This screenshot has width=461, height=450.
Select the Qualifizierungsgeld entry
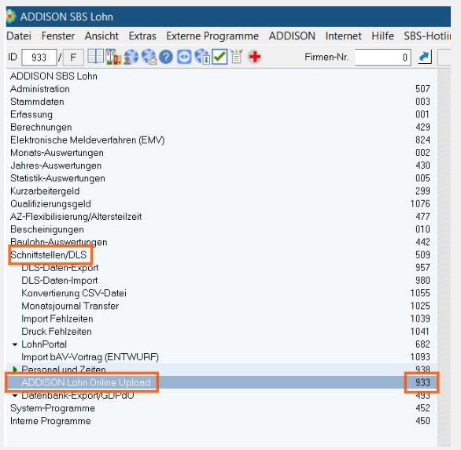(50, 204)
